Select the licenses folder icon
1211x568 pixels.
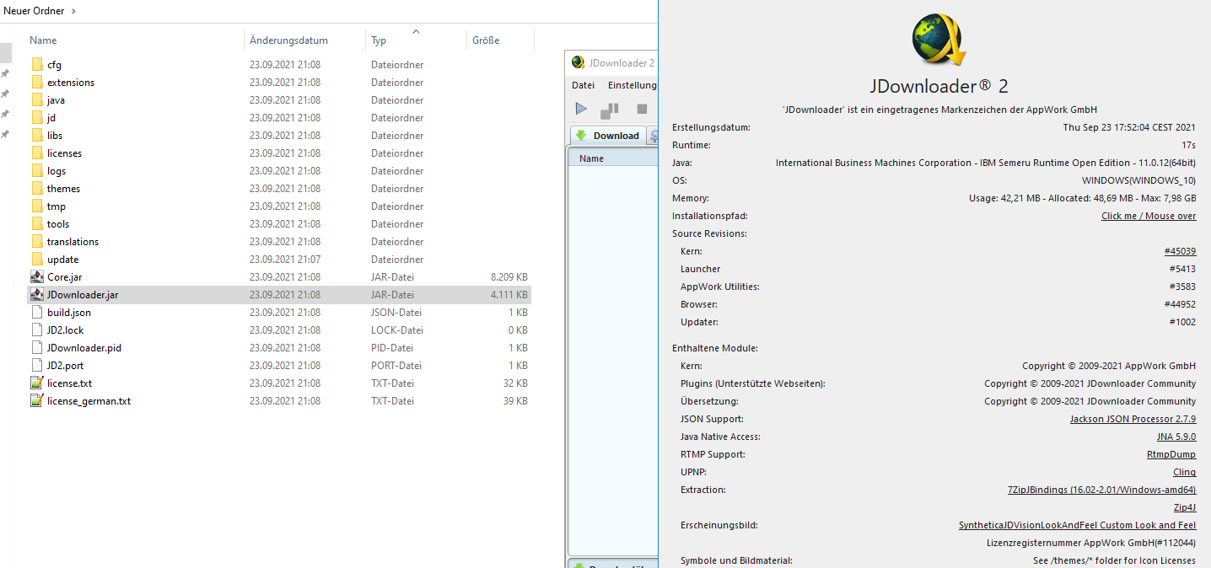tap(37, 153)
